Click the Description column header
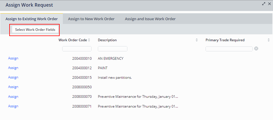Viewport: 273px width, 120px height. 107,40
